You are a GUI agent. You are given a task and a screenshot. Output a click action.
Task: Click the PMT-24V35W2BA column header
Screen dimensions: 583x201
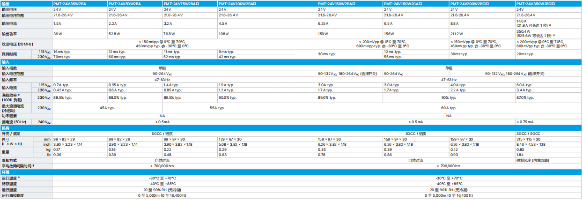tap(69, 3)
